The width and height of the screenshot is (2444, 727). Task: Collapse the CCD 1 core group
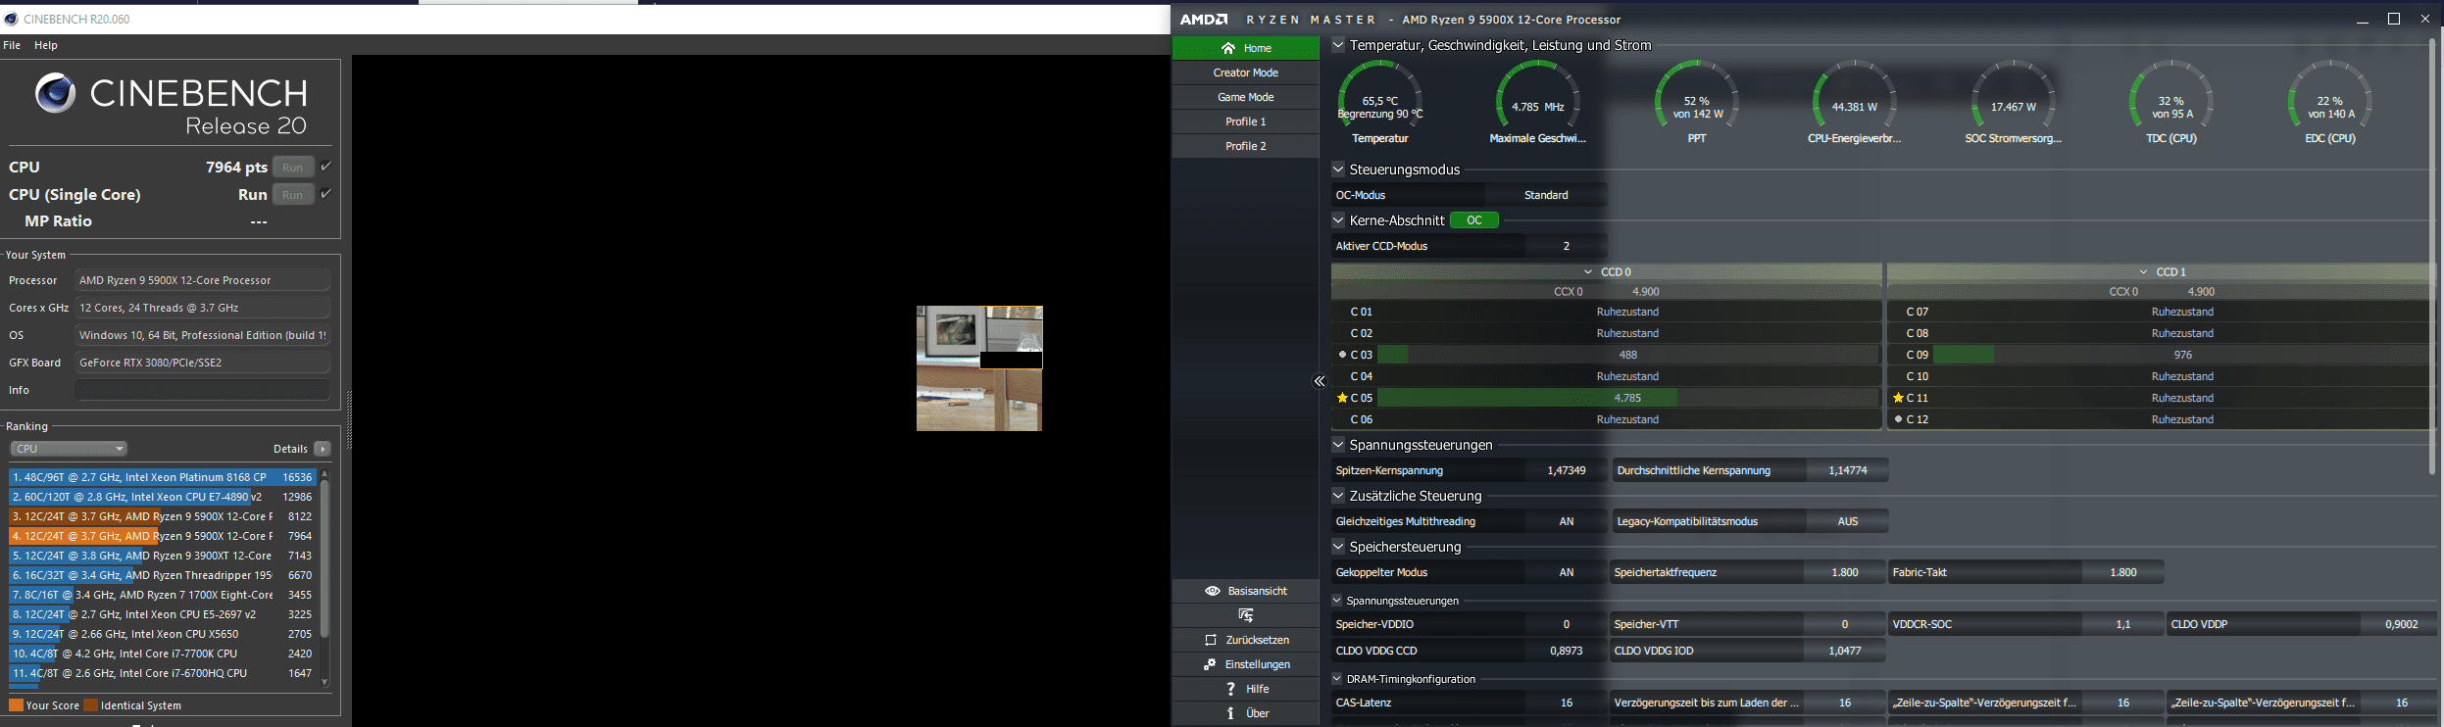pos(2144,272)
